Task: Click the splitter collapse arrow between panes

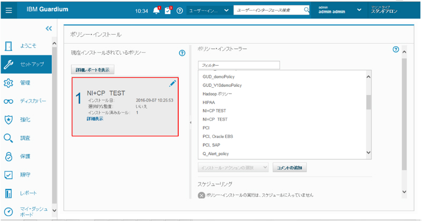Action: point(190,123)
